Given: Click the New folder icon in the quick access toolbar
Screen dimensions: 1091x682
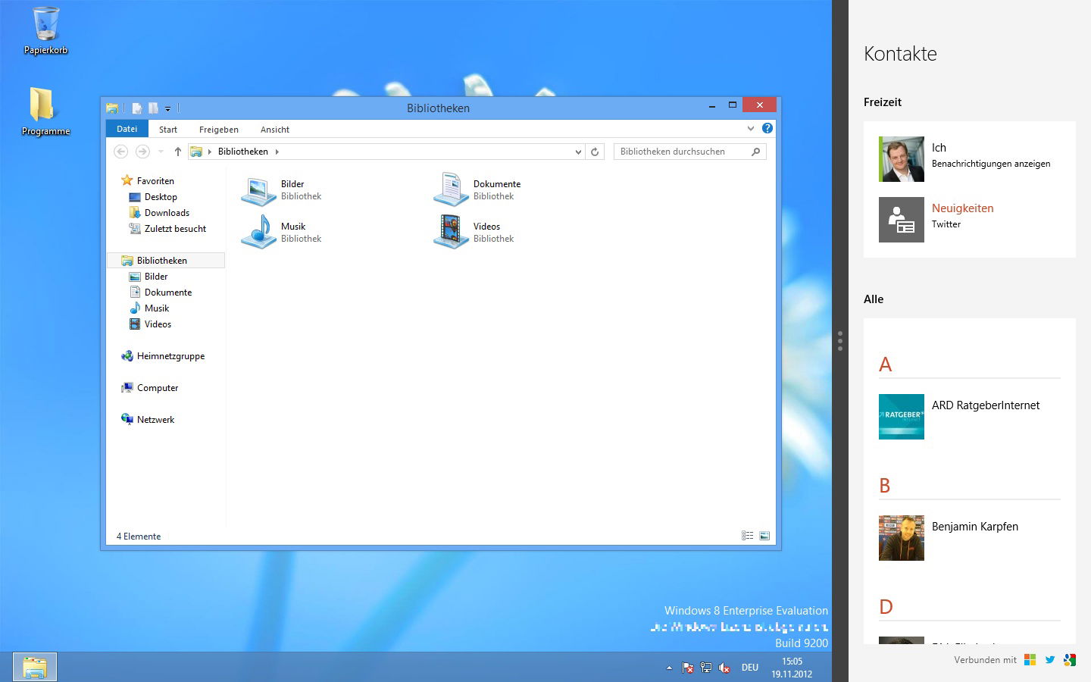Looking at the screenshot, I should point(153,108).
